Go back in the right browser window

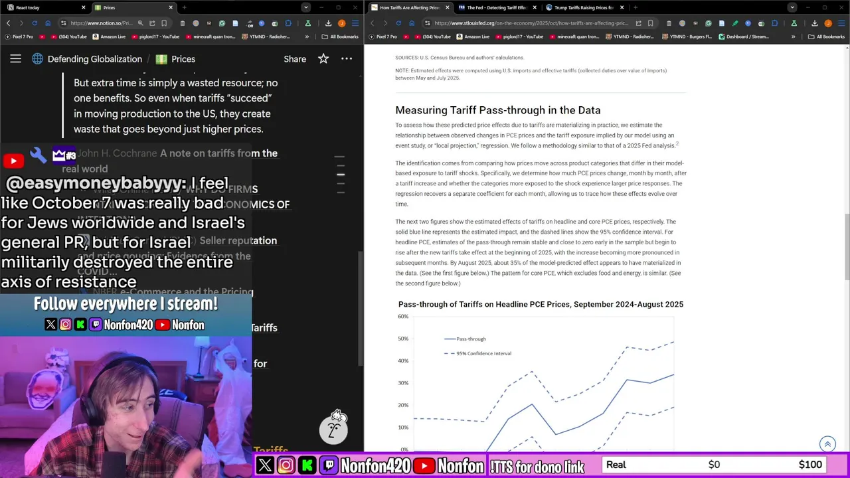(372, 23)
